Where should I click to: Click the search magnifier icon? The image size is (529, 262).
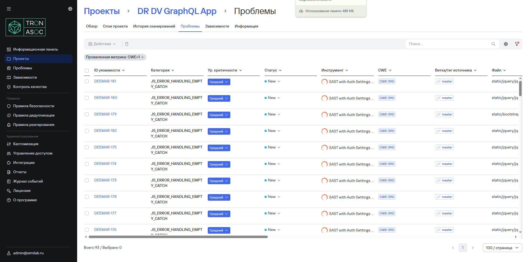tap(493, 44)
